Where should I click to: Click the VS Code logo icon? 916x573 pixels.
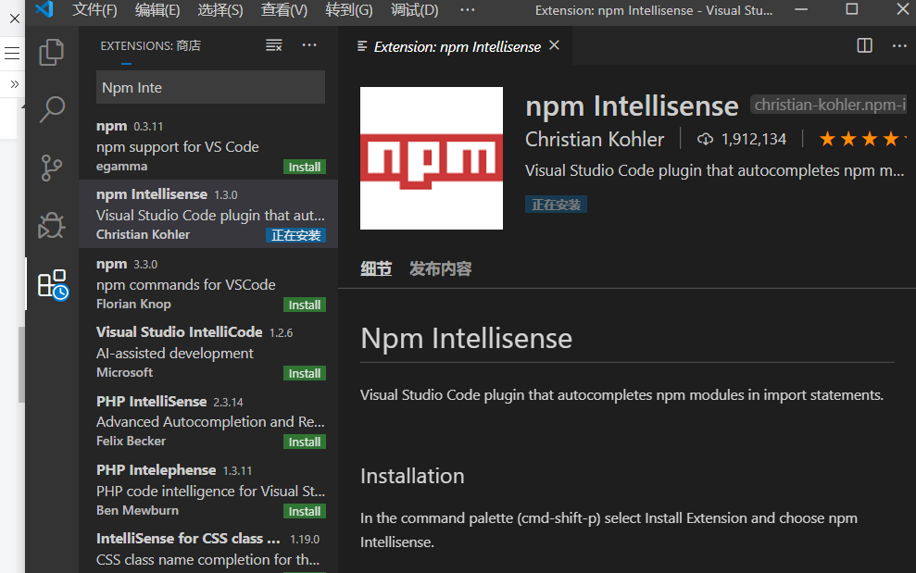point(44,10)
